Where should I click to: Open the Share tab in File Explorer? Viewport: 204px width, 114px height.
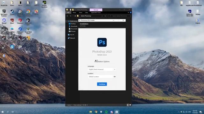coord(81,13)
